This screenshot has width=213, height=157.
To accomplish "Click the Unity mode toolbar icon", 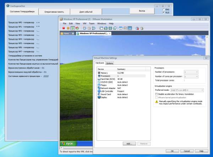I will pyautogui.click(x=115, y=28).
